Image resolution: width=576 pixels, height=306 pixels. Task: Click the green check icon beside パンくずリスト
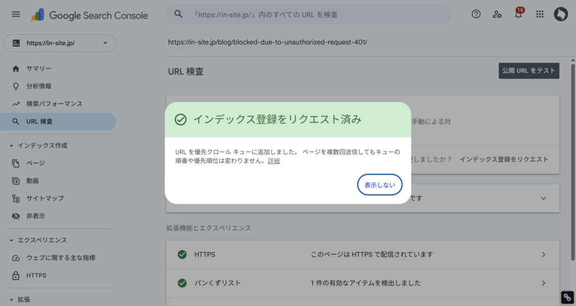[x=182, y=283]
